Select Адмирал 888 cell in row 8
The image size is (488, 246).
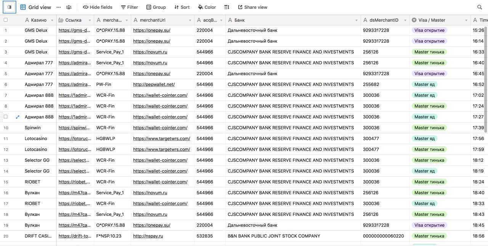(x=37, y=106)
